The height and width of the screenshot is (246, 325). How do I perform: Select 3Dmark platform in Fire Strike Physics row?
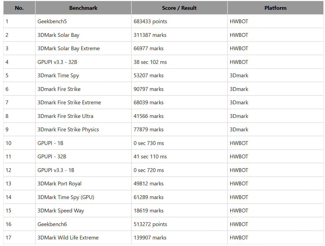click(239, 130)
